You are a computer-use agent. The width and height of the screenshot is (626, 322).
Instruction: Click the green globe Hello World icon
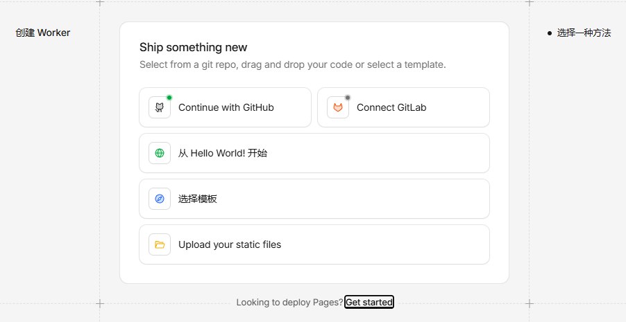point(160,153)
